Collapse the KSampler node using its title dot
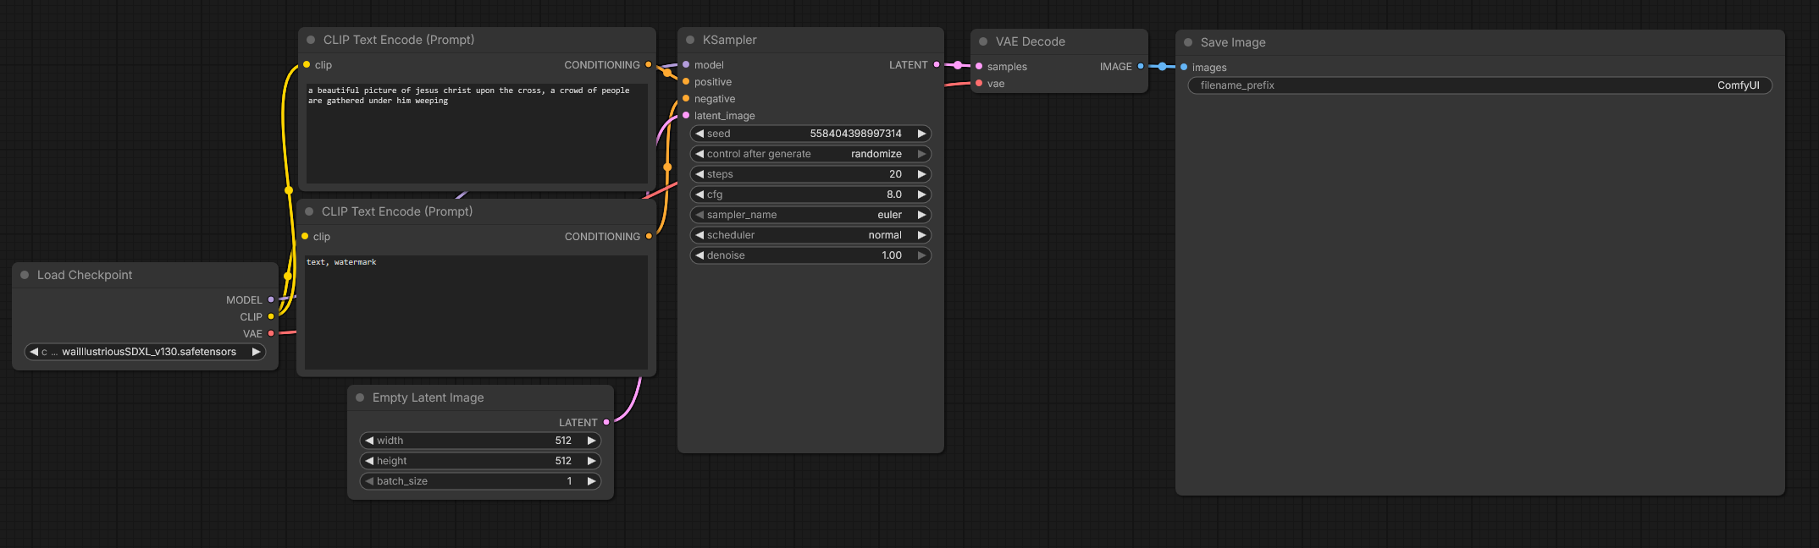The width and height of the screenshot is (1819, 548). coord(690,40)
